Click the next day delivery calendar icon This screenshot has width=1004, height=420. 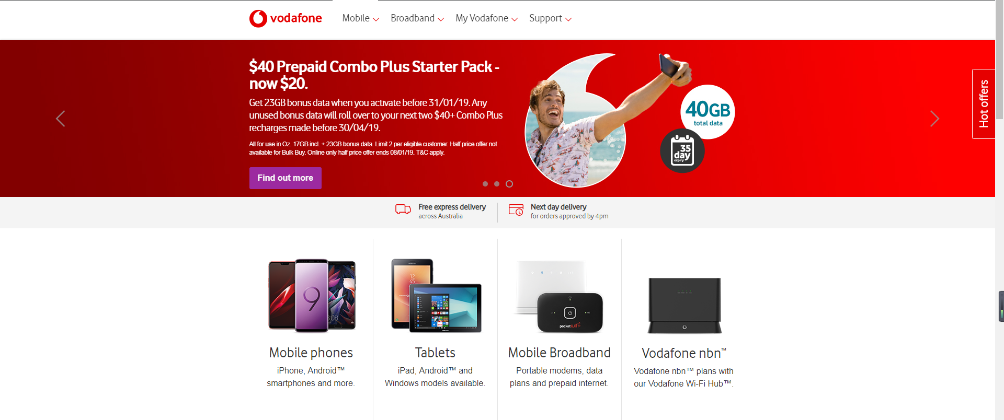click(x=516, y=210)
